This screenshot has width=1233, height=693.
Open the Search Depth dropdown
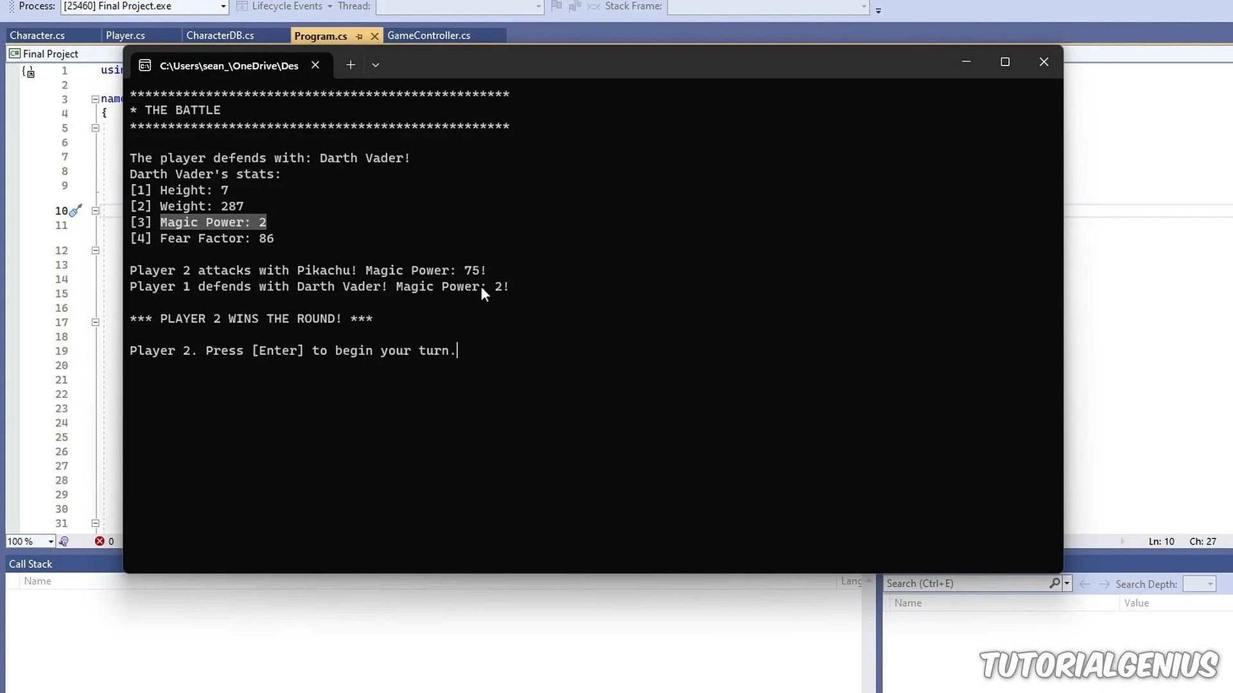click(x=1199, y=584)
